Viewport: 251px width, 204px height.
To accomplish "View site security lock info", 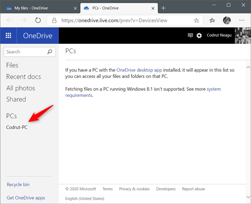I will coord(54,20).
